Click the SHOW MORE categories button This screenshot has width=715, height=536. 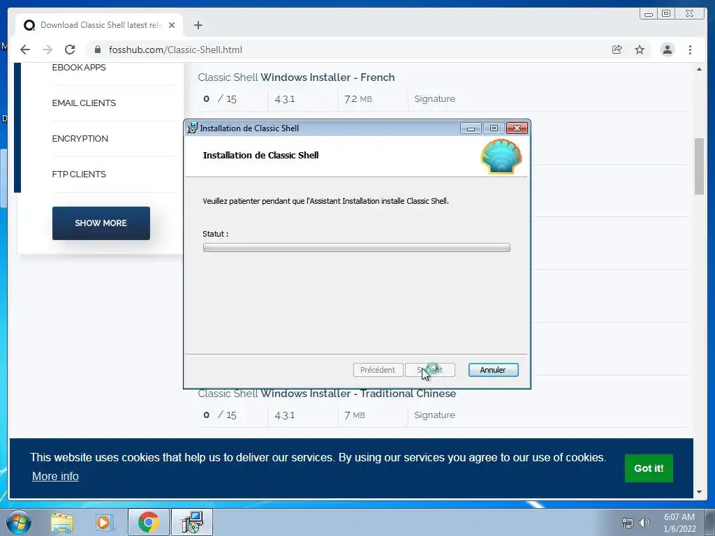click(101, 223)
